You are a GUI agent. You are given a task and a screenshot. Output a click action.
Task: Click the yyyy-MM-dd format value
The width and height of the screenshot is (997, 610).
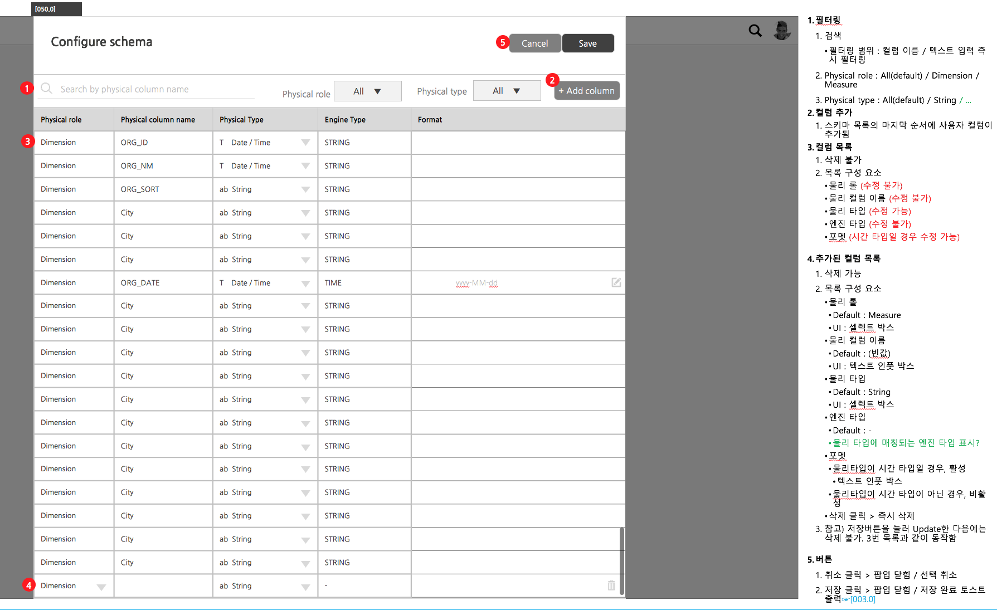tap(476, 283)
